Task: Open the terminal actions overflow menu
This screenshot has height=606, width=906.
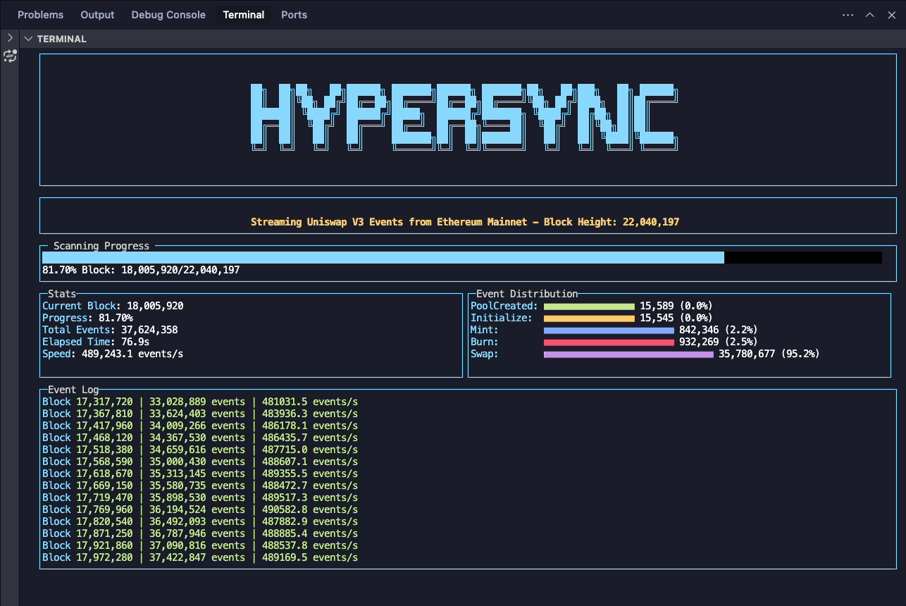Action: 849,14
